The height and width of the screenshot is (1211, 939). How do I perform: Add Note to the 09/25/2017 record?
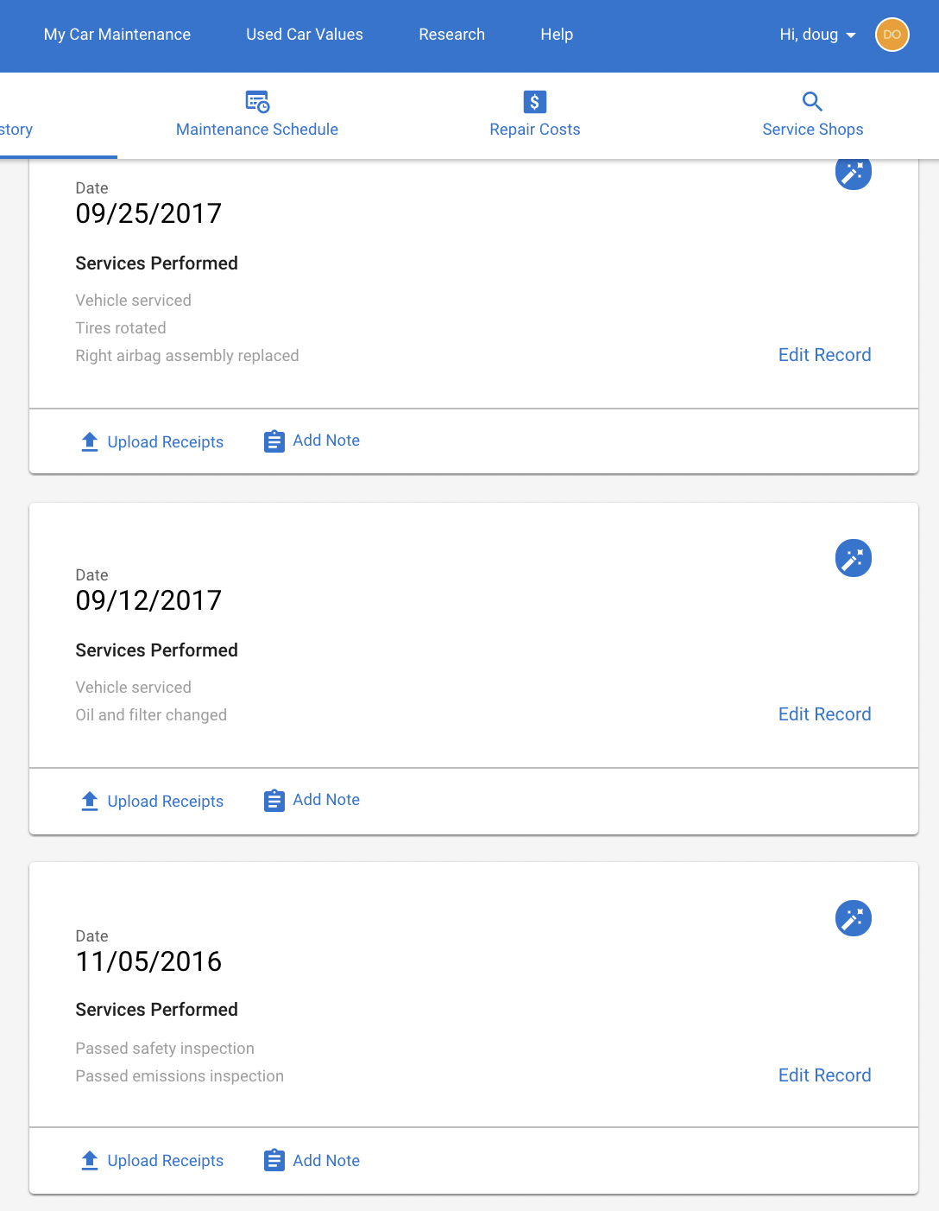(x=312, y=441)
